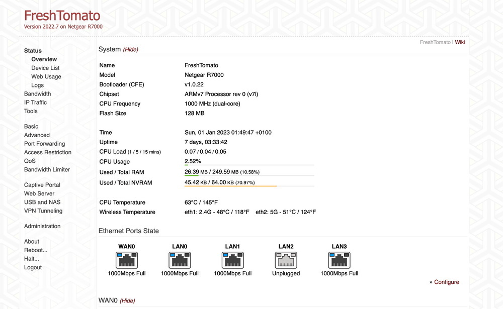Screen dimensions: 503x309
Task: Open Bandwidth Limiter settings
Action: [47, 169]
